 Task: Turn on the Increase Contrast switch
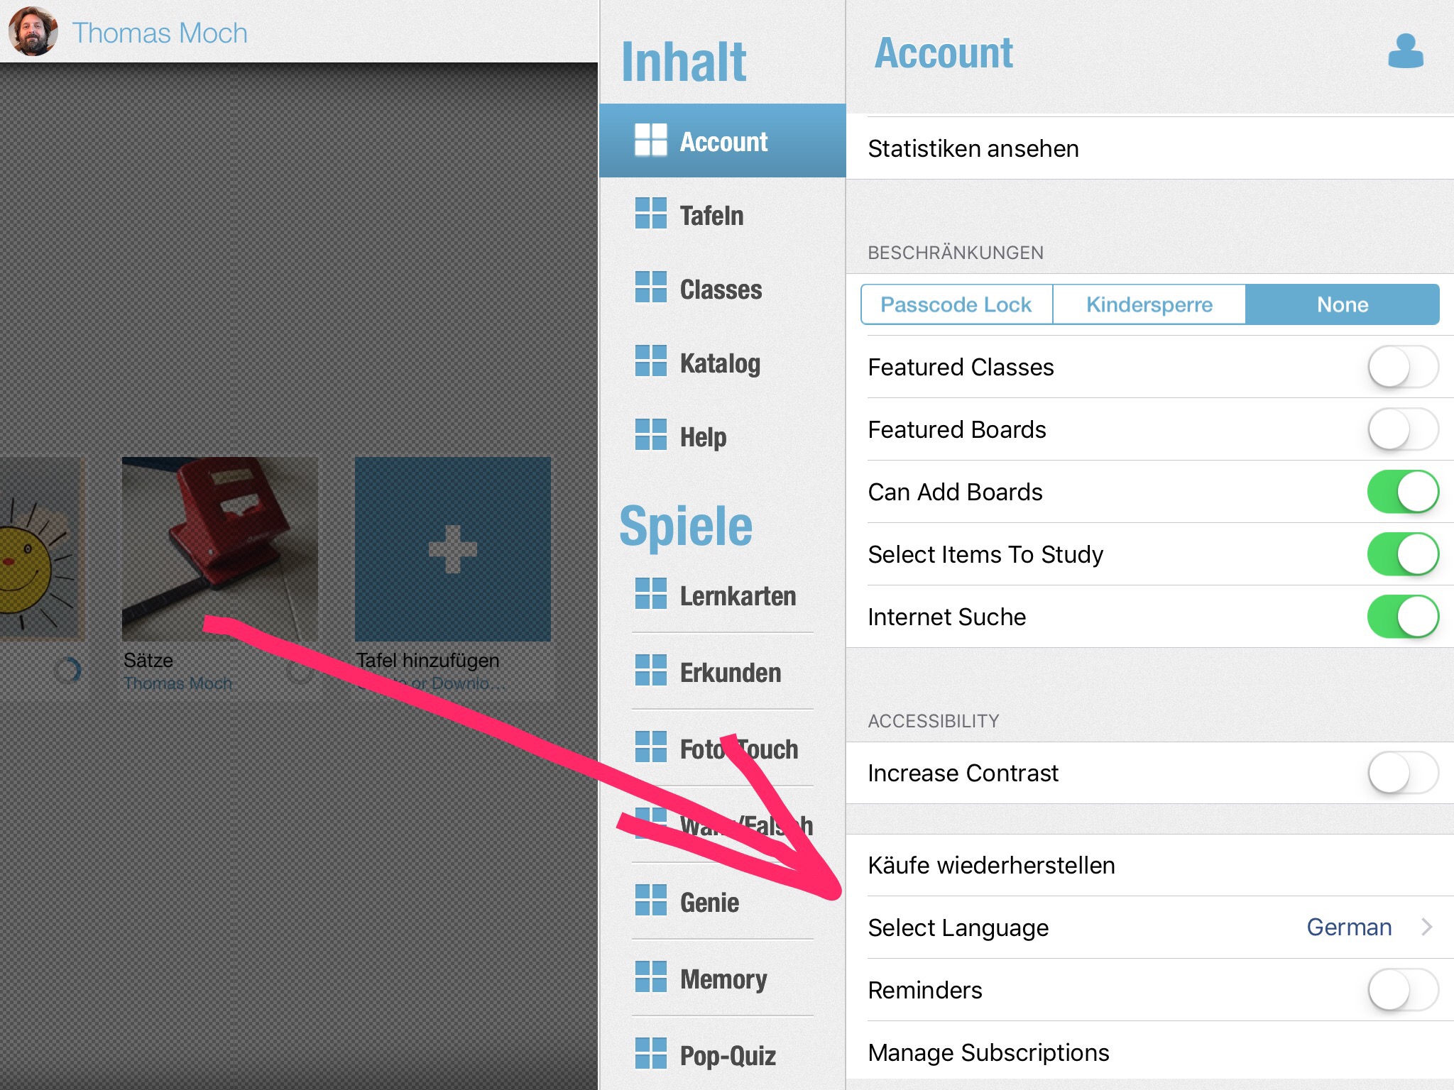pyautogui.click(x=1403, y=773)
